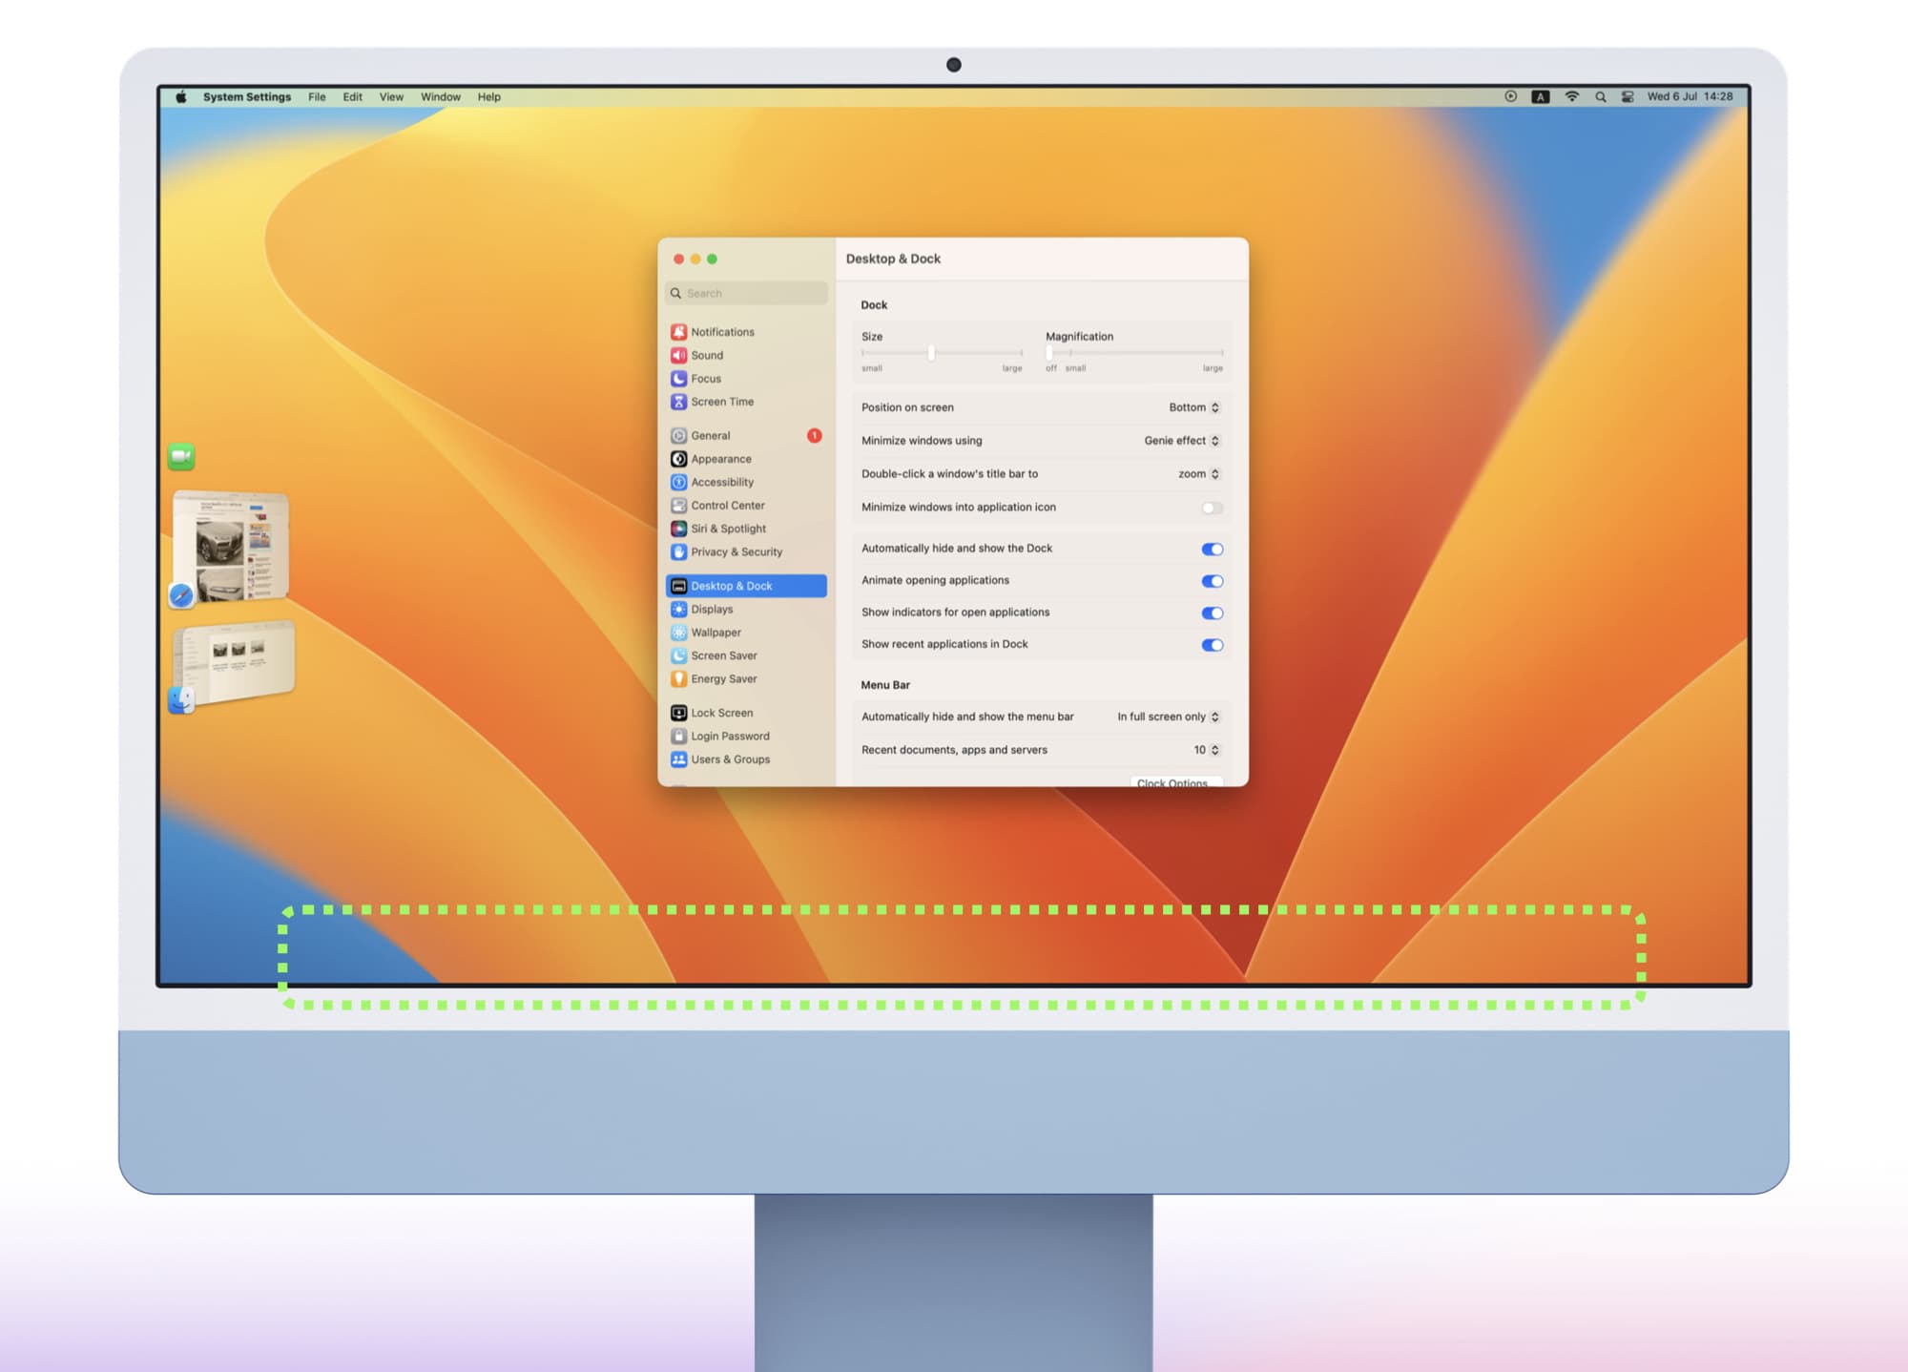Click FaceTime app icon in Stage Manager
Viewport: 1908px width, 1372px height.
pos(181,456)
